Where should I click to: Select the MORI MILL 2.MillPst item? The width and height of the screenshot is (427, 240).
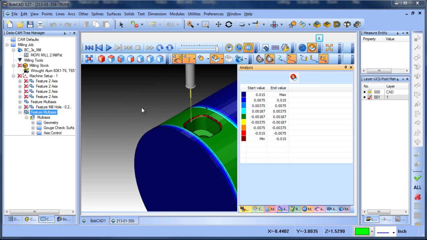click(x=46, y=55)
